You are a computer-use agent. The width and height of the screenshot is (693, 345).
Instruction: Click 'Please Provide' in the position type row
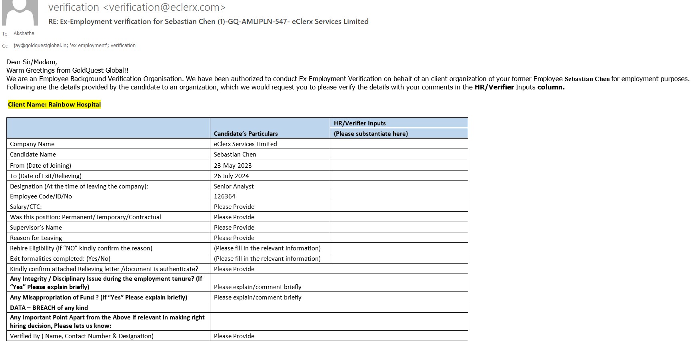[234, 217]
